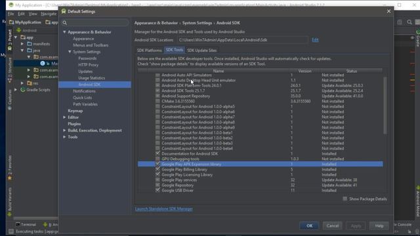This screenshot has width=420, height=236.
Task: Click the Edit link for SDK location
Action: 315,39
